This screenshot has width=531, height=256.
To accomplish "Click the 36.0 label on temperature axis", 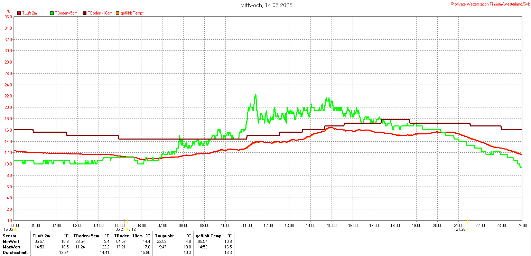I will tap(9, 17).
